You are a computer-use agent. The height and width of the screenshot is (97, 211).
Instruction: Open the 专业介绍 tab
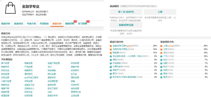(31, 23)
